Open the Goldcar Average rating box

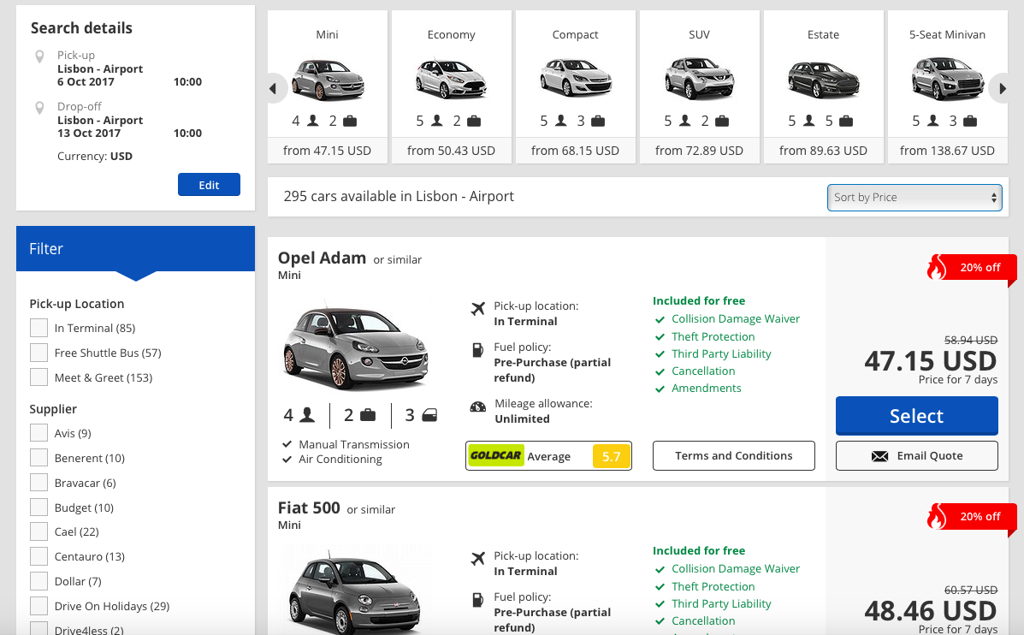[x=548, y=456]
